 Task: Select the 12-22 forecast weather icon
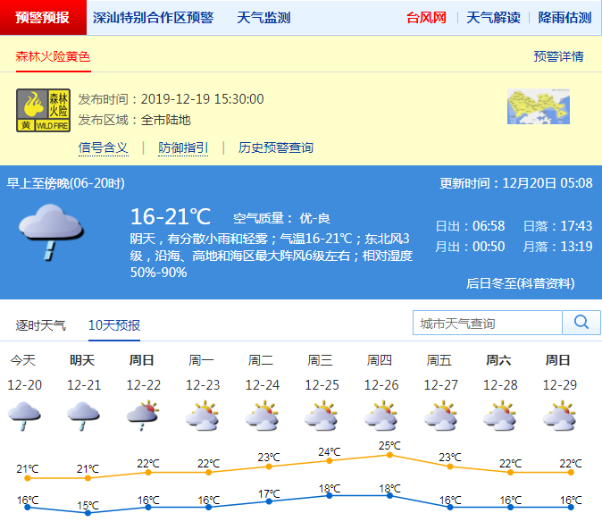143,416
